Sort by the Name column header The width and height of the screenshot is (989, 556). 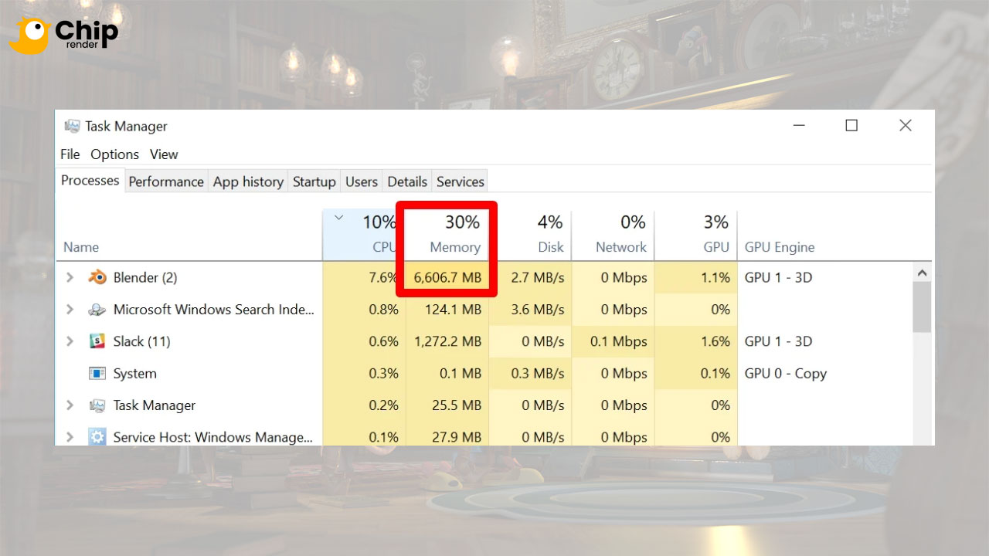(x=81, y=247)
